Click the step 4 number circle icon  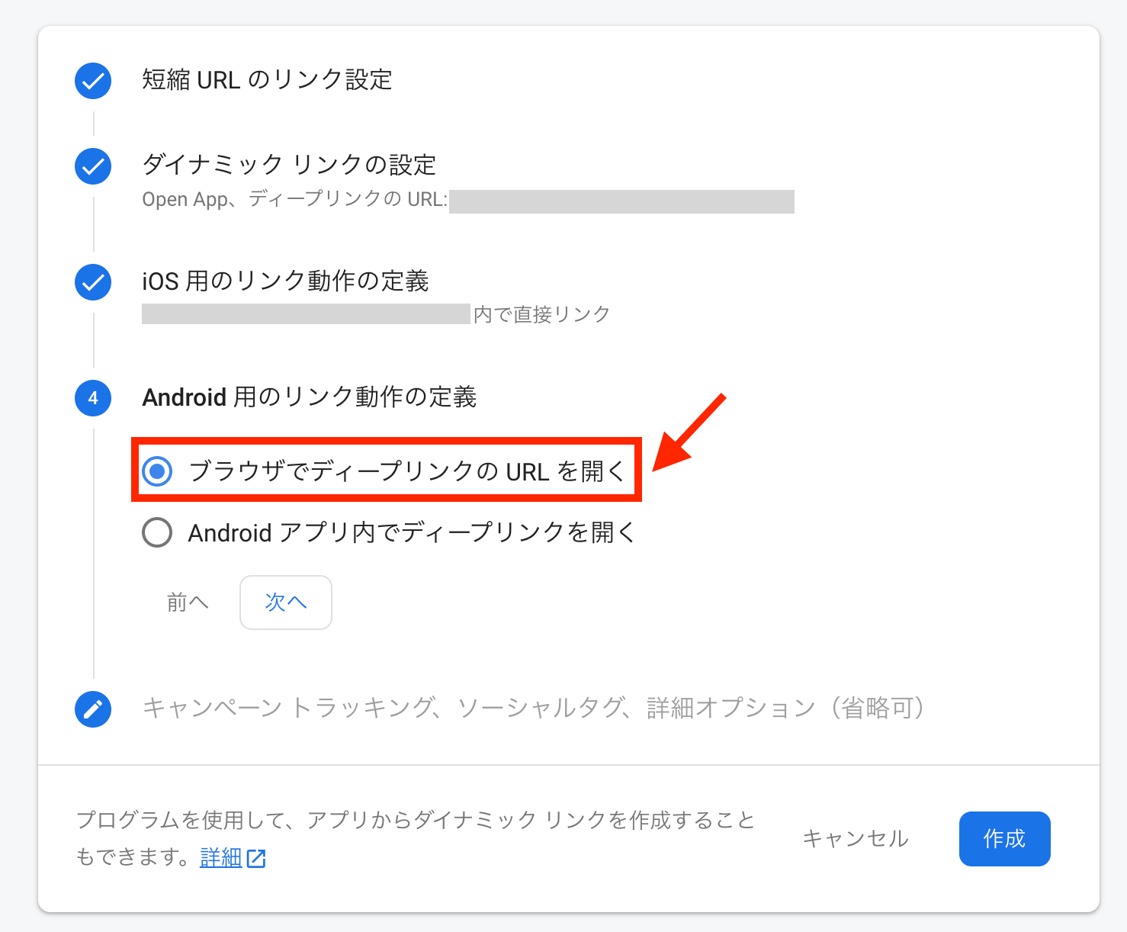point(93,397)
